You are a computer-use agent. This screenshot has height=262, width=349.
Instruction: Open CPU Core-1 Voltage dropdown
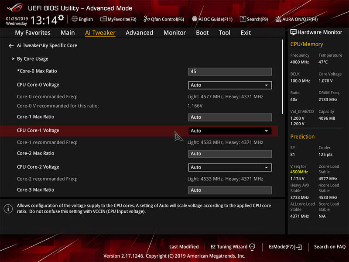230,131
